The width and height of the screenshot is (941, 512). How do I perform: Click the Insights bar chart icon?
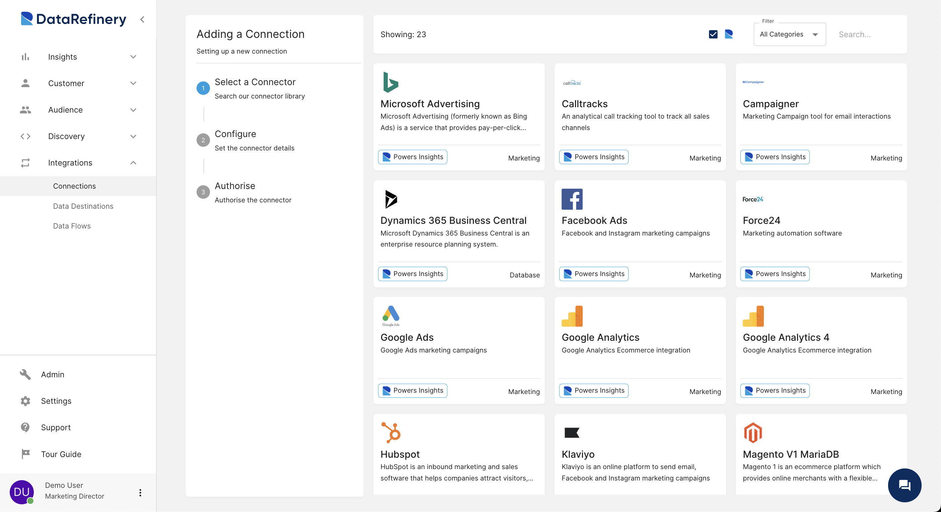25,57
